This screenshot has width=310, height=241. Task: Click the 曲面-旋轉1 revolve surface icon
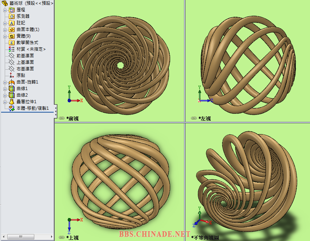point(12,82)
